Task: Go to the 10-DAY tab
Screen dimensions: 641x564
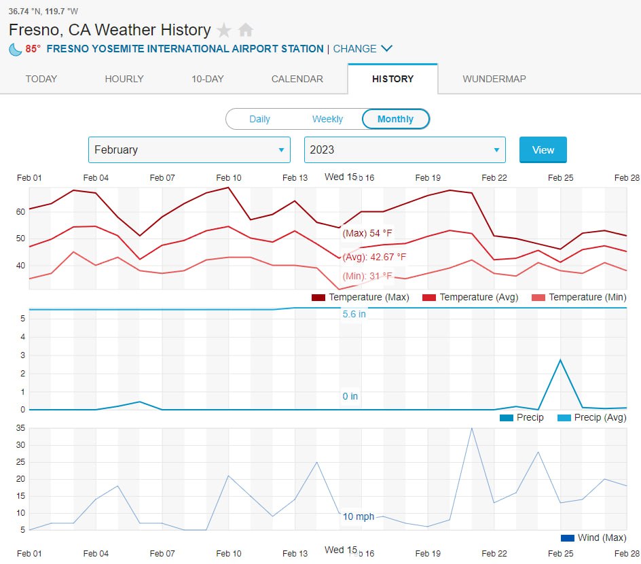Action: (x=208, y=79)
